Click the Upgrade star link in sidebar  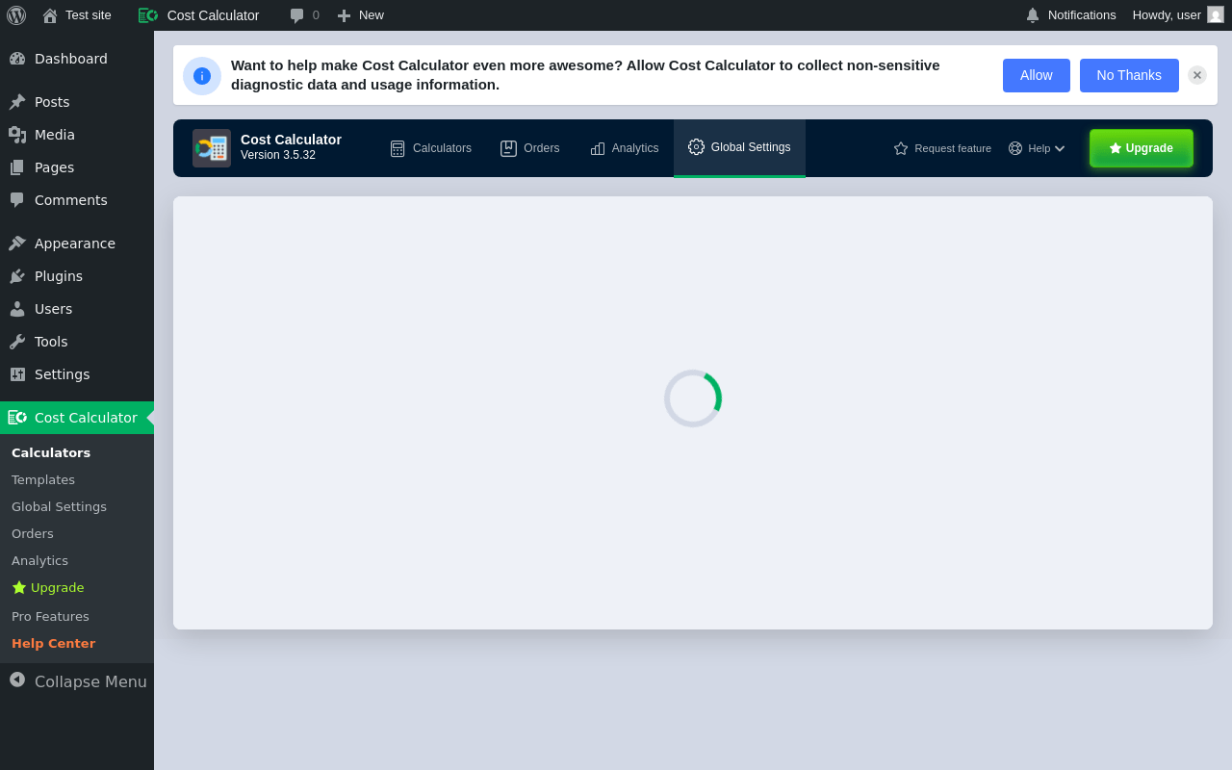tap(48, 588)
